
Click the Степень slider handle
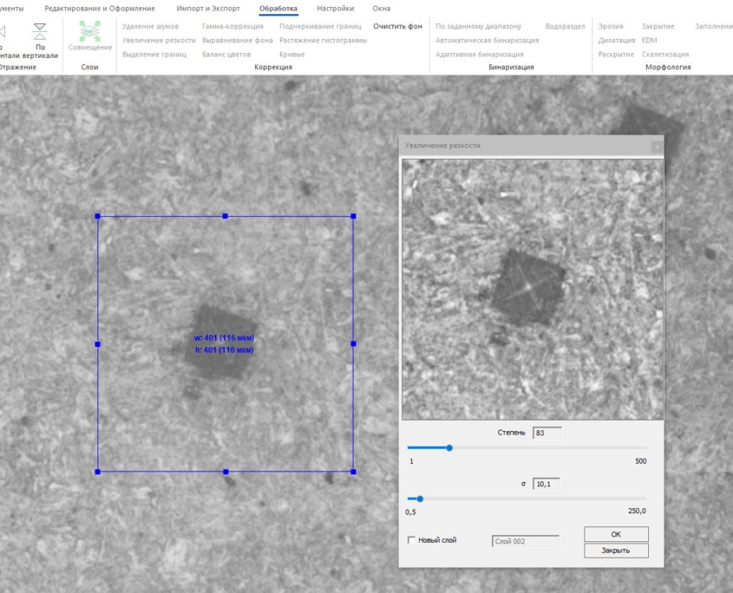[x=449, y=447]
